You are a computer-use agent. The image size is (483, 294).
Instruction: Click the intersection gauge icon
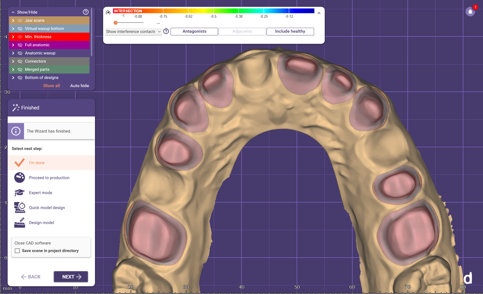[108, 13]
